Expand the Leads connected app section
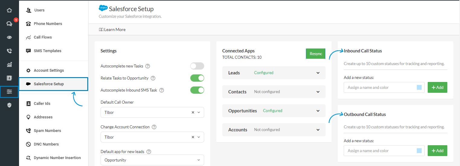Image resolution: width=460 pixels, height=166 pixels. (318, 73)
